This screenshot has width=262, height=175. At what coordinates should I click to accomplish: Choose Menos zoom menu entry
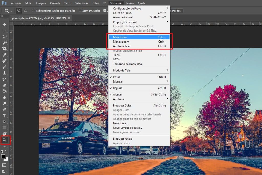pyautogui.click(x=139, y=42)
